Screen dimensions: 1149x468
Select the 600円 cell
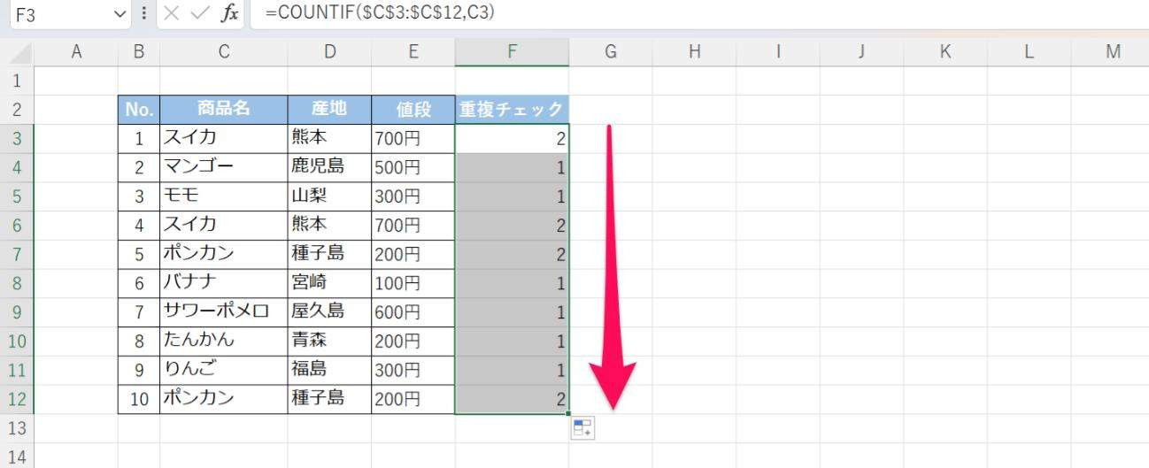click(413, 312)
